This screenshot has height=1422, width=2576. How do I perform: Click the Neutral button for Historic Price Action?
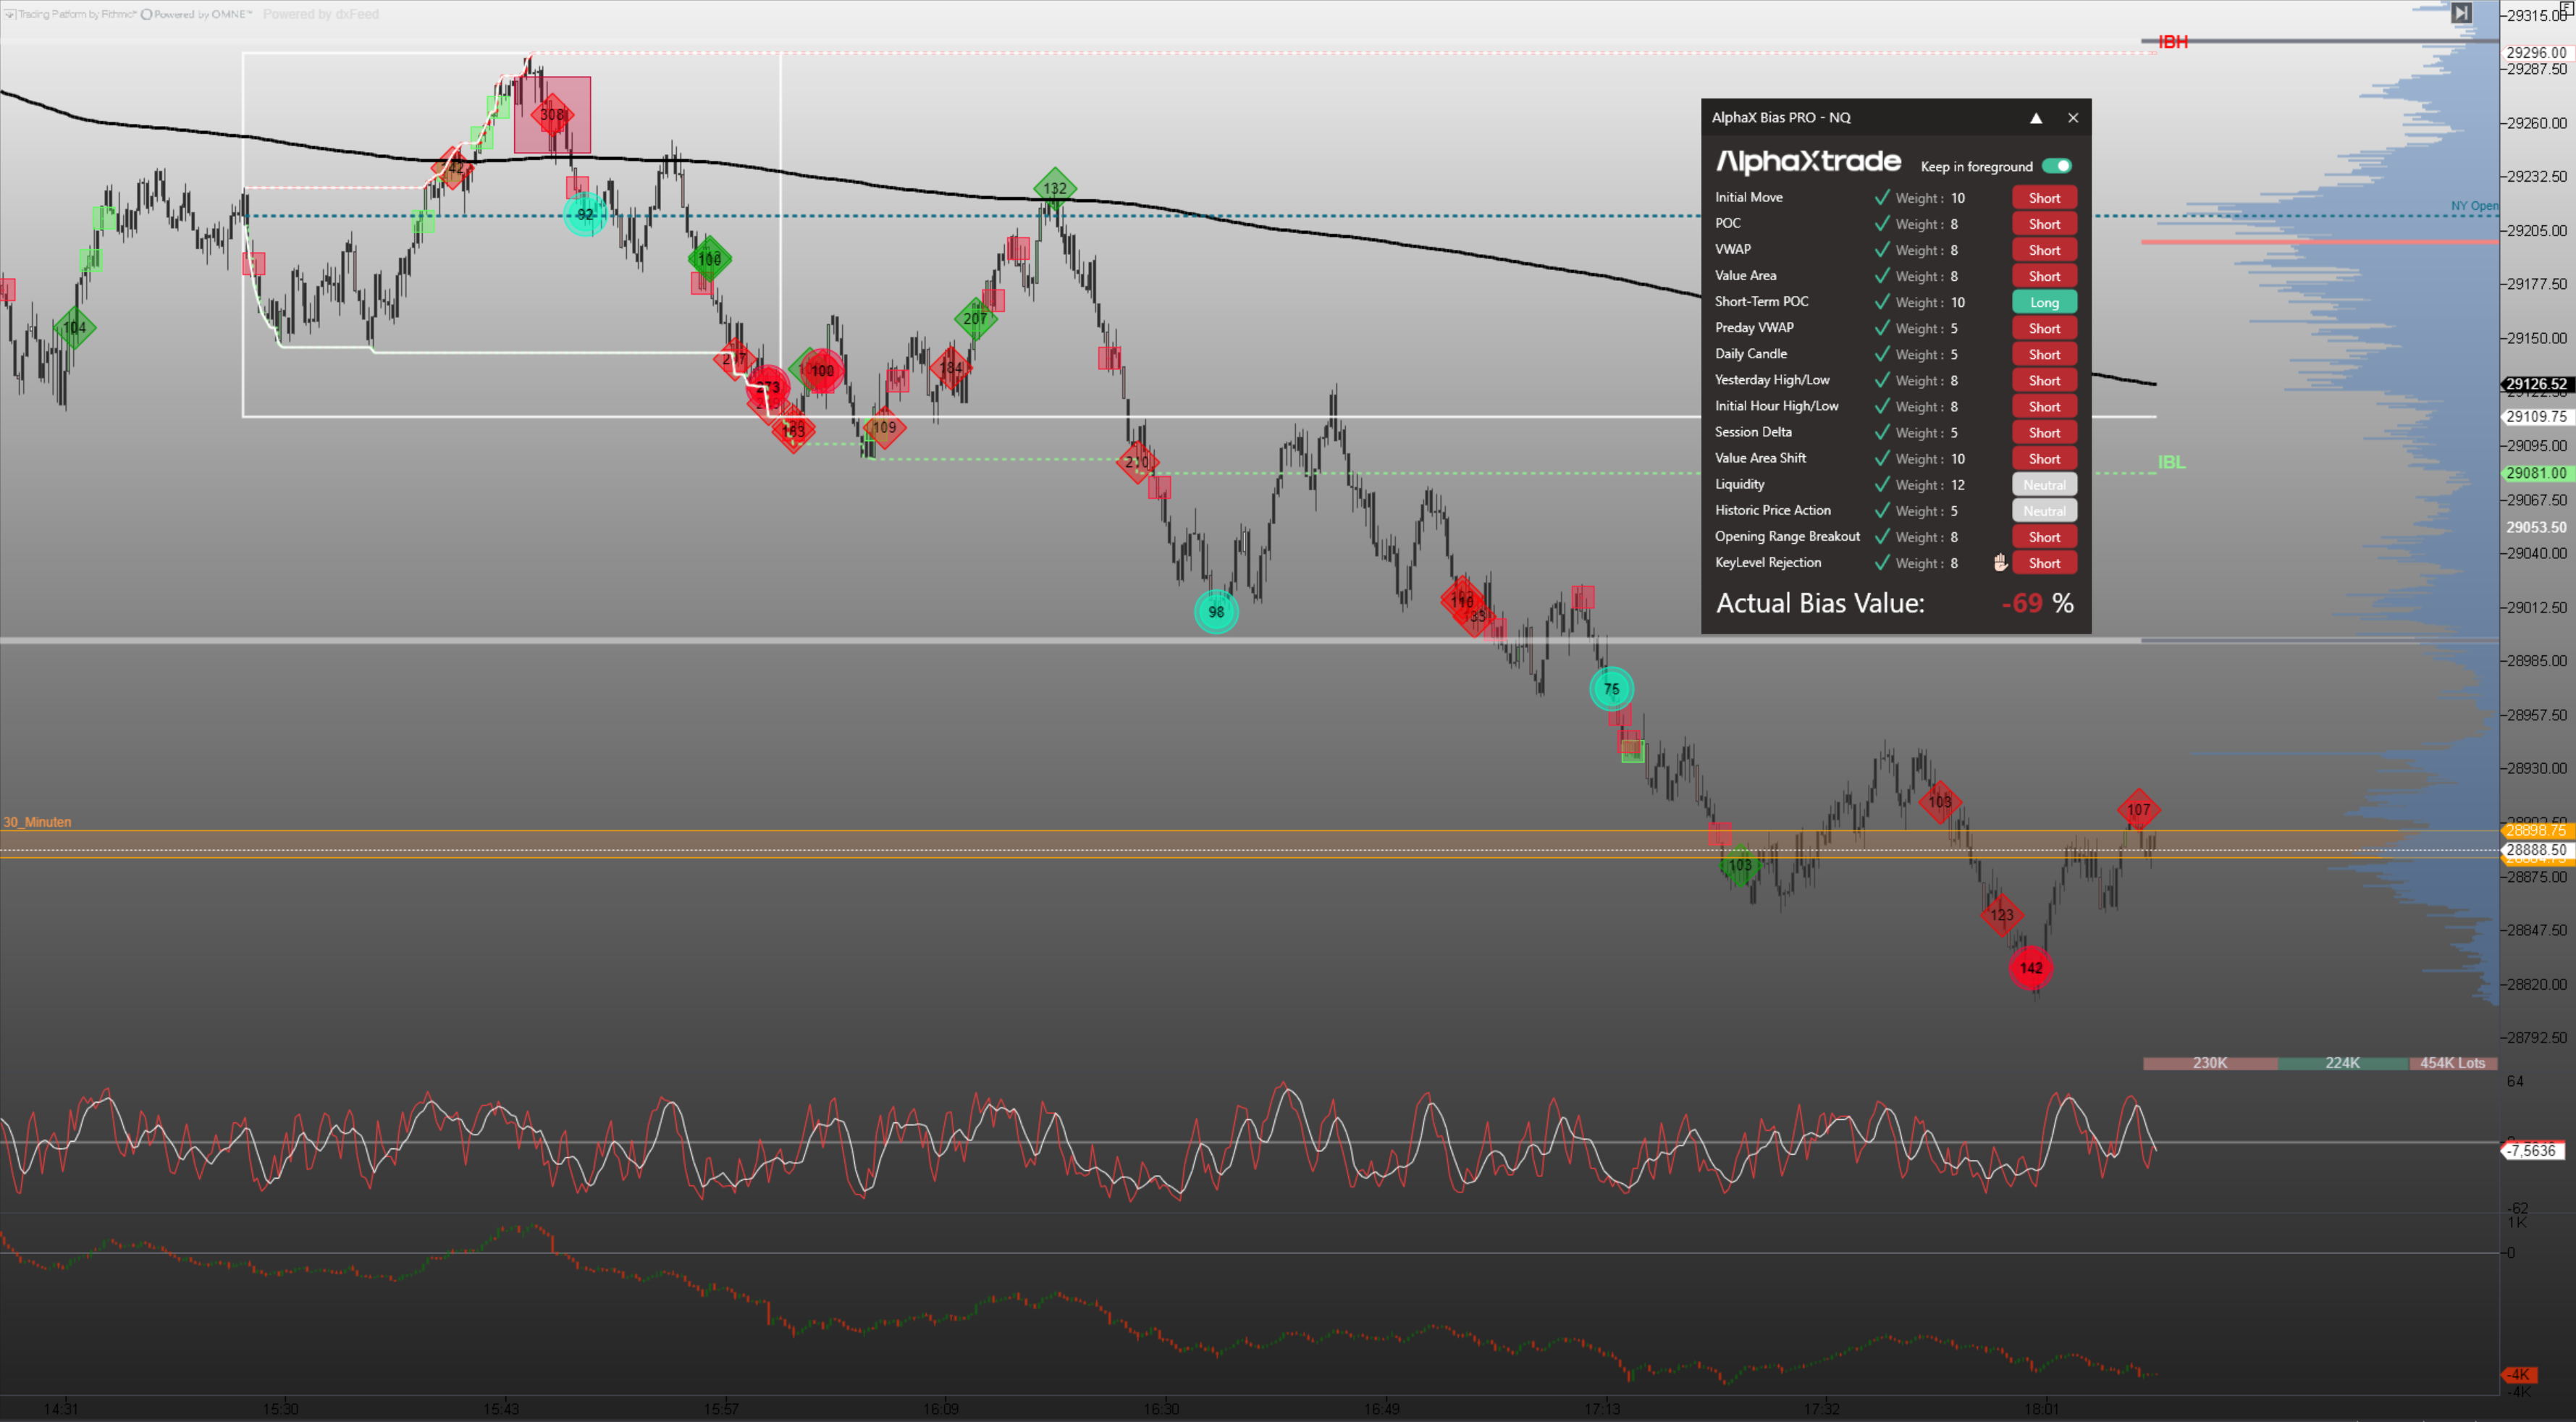(x=2044, y=511)
